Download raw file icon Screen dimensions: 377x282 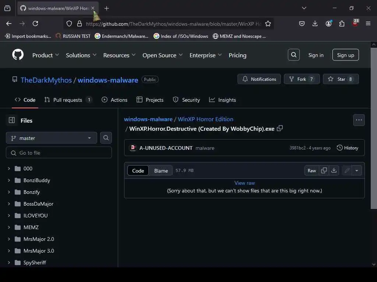tap(334, 170)
